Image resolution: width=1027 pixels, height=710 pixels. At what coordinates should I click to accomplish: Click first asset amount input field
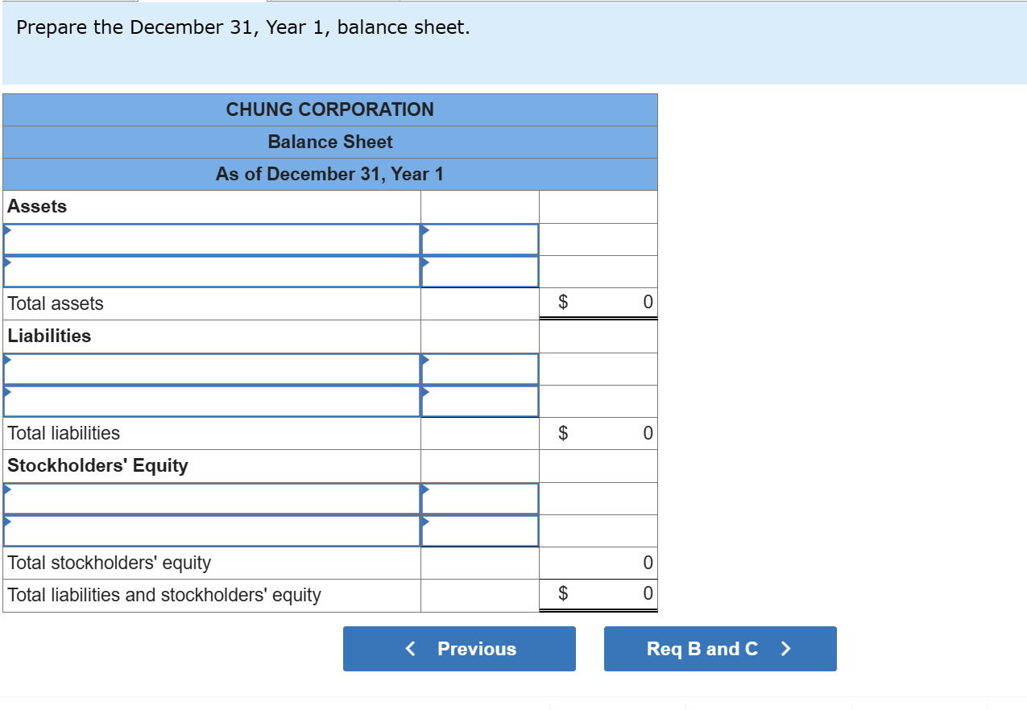(x=480, y=240)
